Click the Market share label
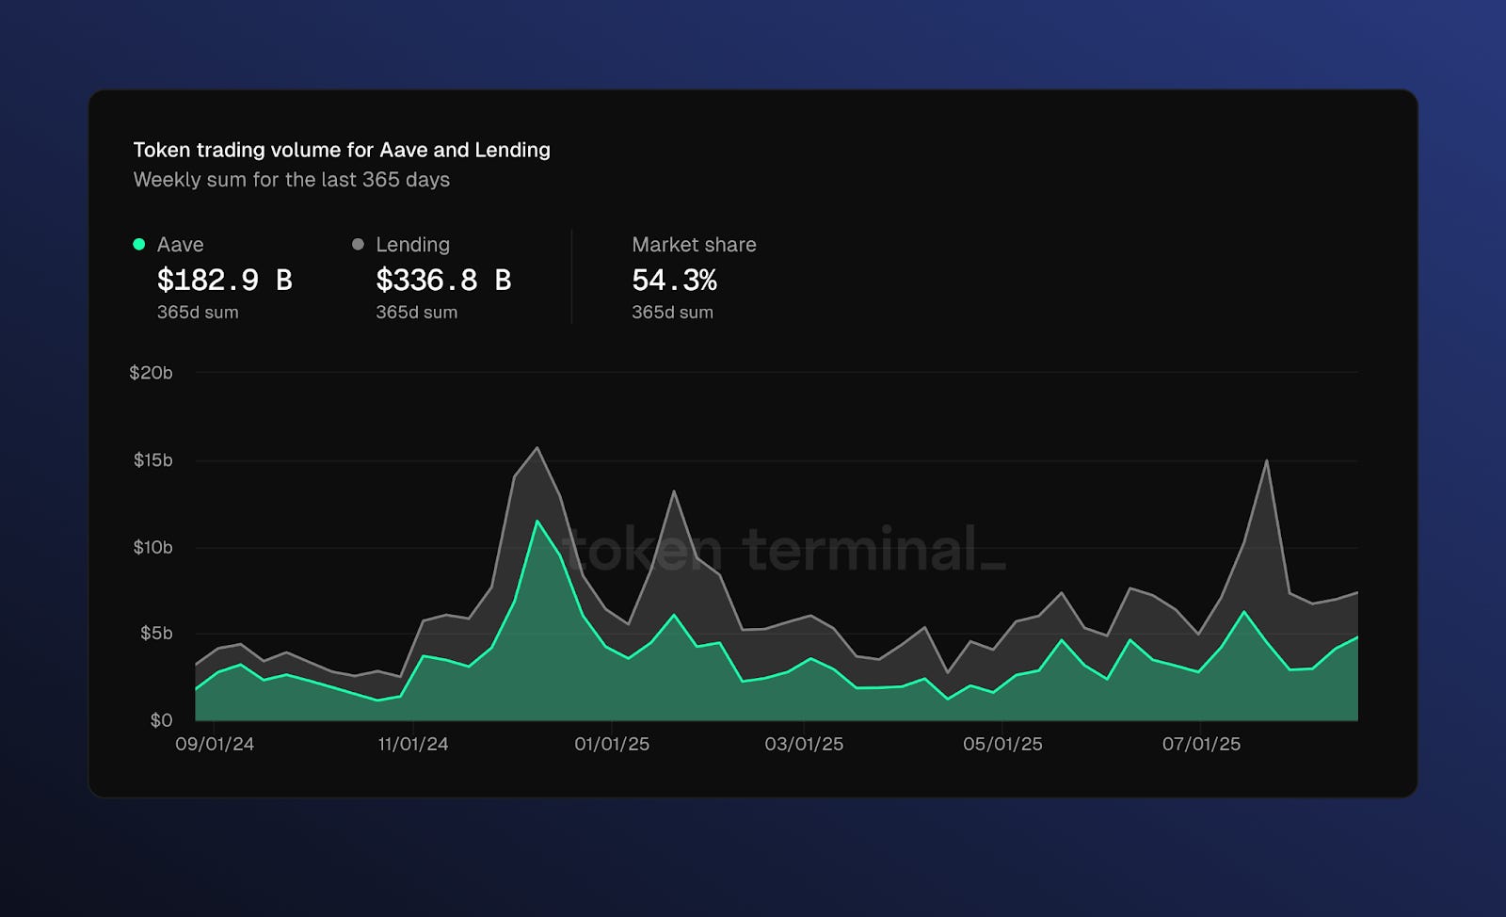The width and height of the screenshot is (1506, 917). point(694,245)
